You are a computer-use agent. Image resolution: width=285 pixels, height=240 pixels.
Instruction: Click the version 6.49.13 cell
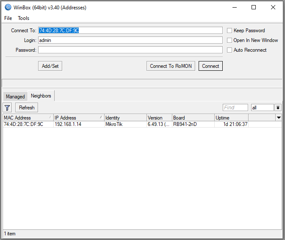click(x=158, y=124)
